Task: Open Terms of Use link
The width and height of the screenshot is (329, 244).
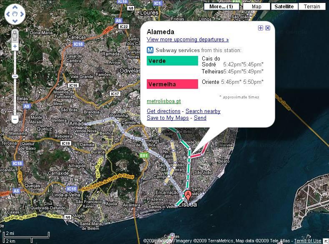Action: [308, 241]
